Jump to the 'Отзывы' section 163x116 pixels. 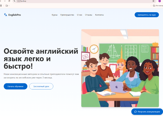coord(89,15)
